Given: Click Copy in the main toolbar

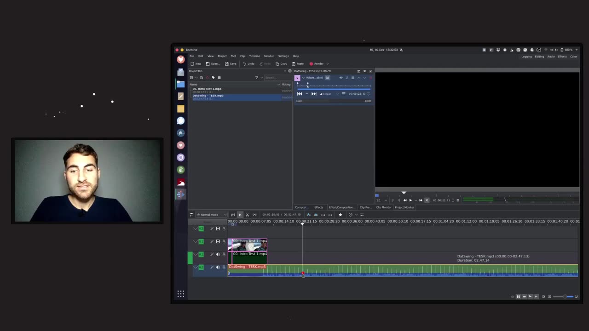Looking at the screenshot, I should (281, 63).
